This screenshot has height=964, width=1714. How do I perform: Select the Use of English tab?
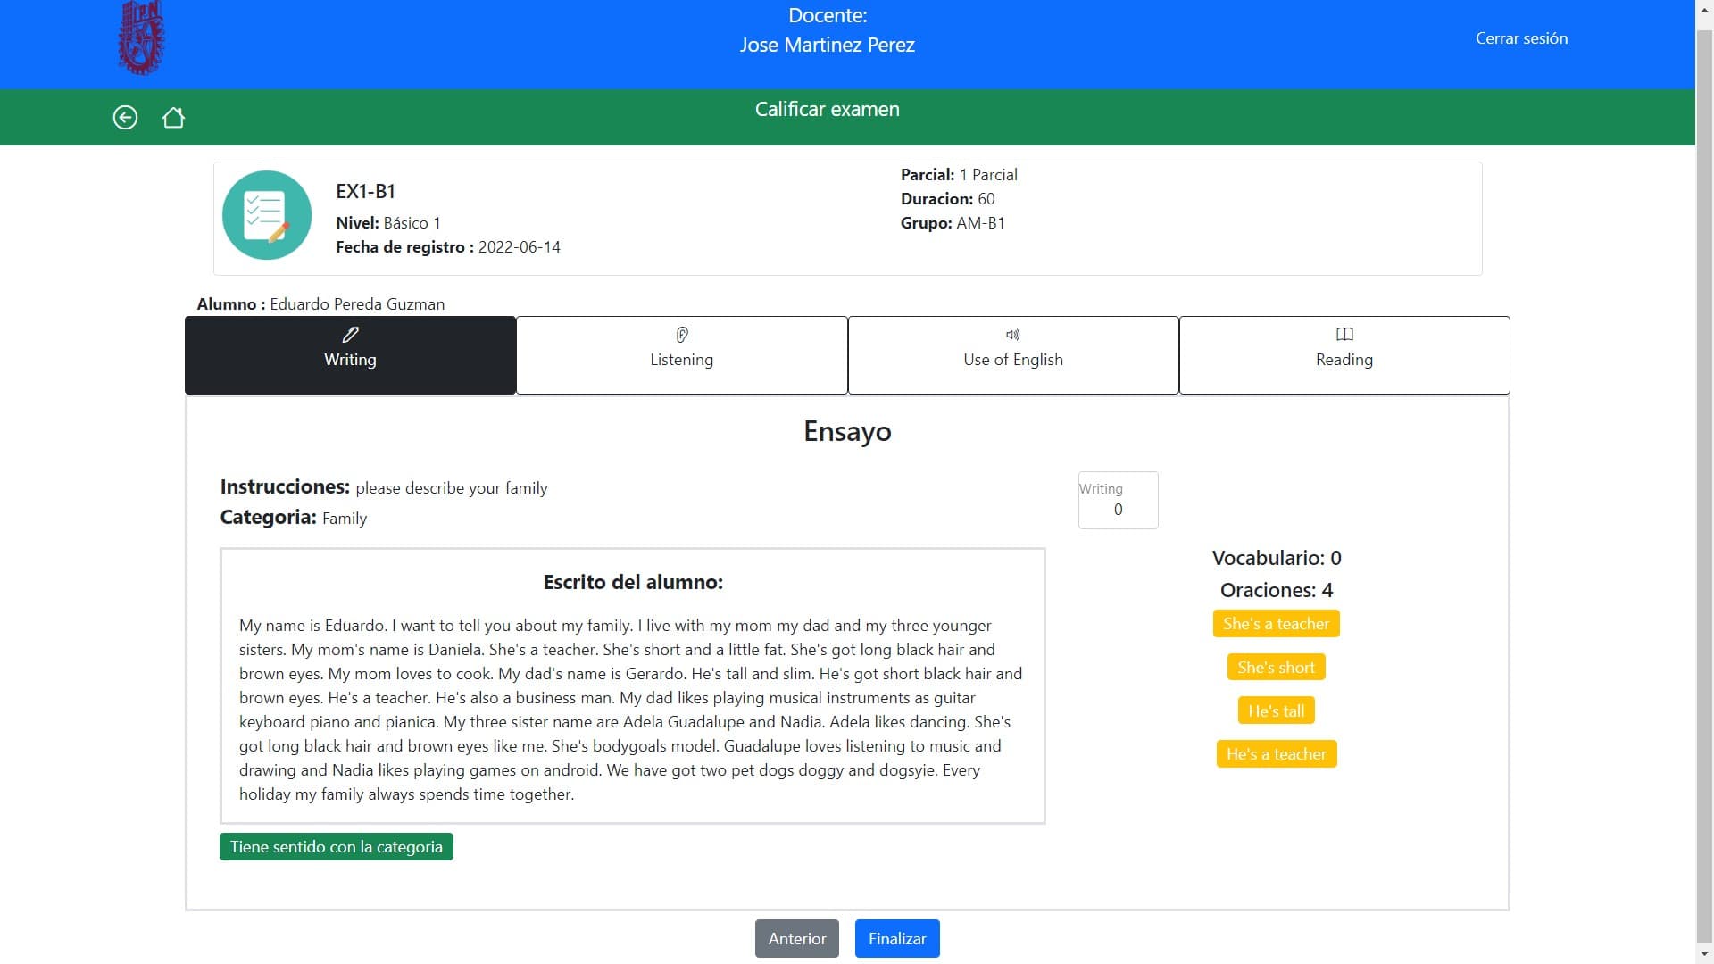(1012, 357)
